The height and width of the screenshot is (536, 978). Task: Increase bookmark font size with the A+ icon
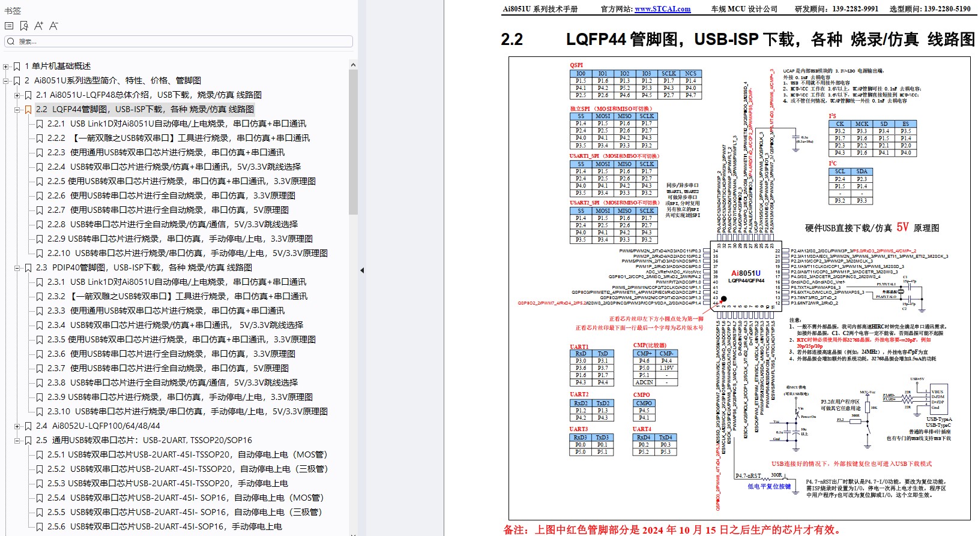[39, 26]
